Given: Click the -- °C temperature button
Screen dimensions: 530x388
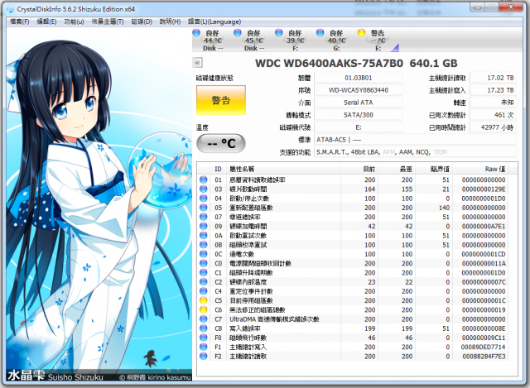Looking at the screenshot, I should point(221,143).
